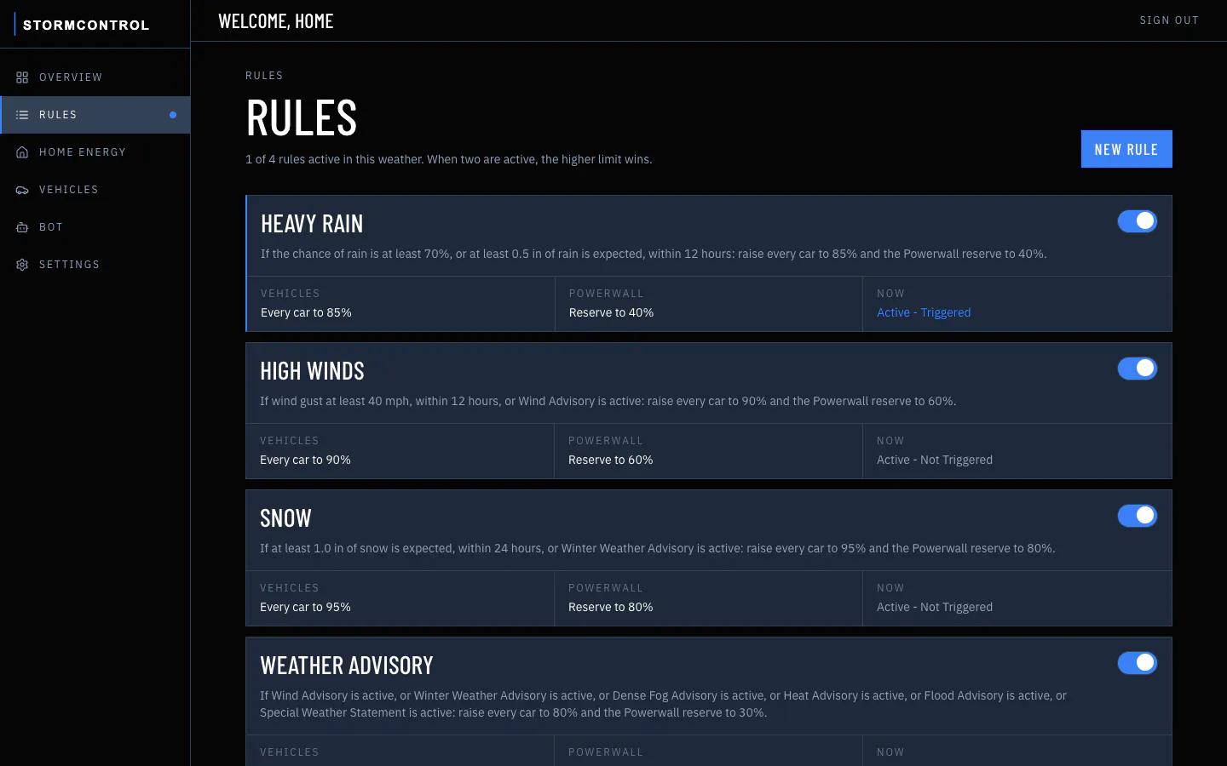
Task: Click the Sign Out link
Action: (x=1169, y=20)
